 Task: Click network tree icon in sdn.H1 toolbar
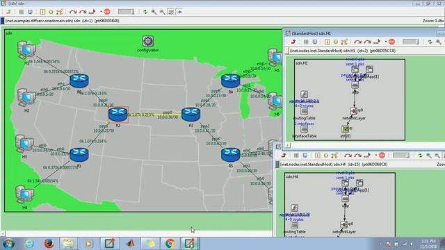coord(345,42)
